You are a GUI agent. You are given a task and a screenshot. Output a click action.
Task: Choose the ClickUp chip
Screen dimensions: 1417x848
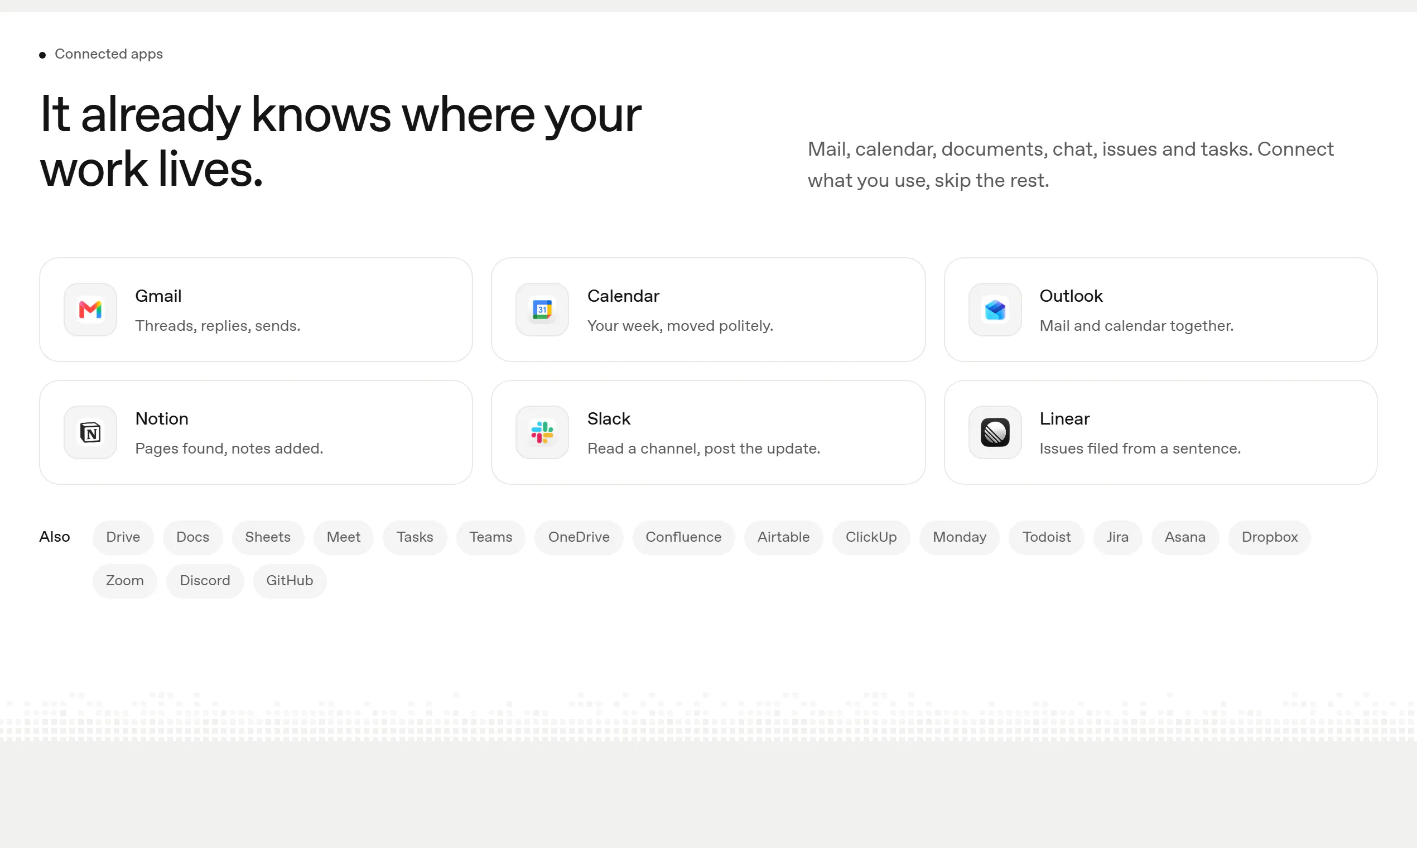click(871, 537)
